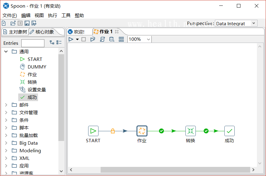Viewport: 266px width, 176px height.
Task: Expand the 批量加载 folder
Action: click(x=6, y=136)
